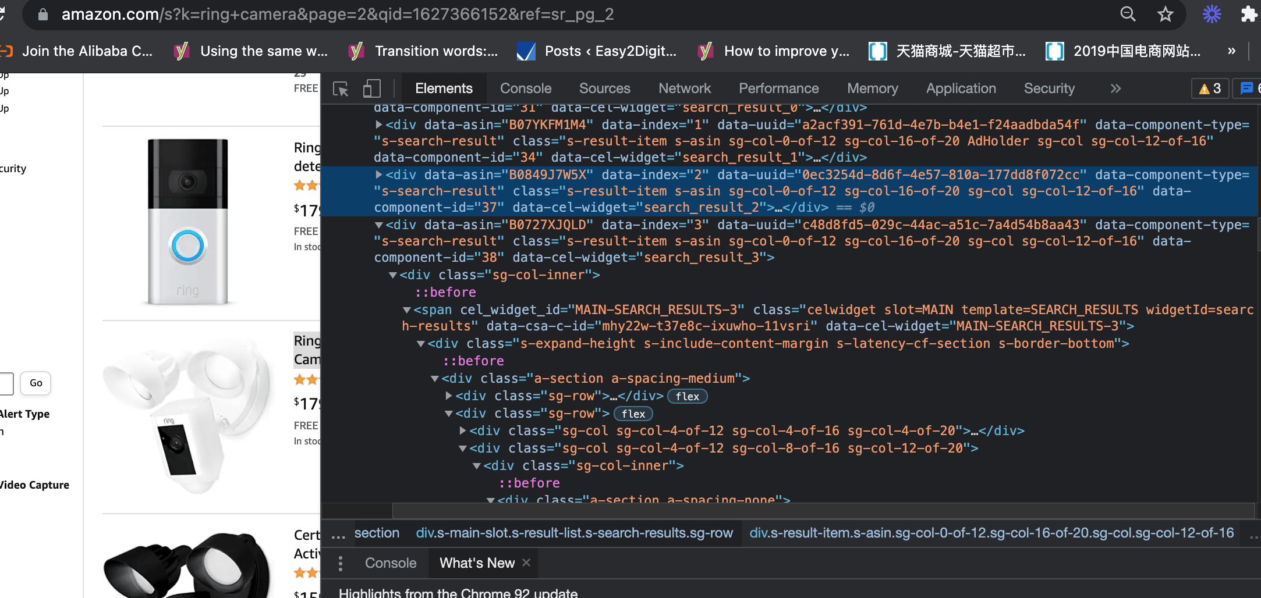Select the first ::before pseudo-element

click(x=445, y=292)
